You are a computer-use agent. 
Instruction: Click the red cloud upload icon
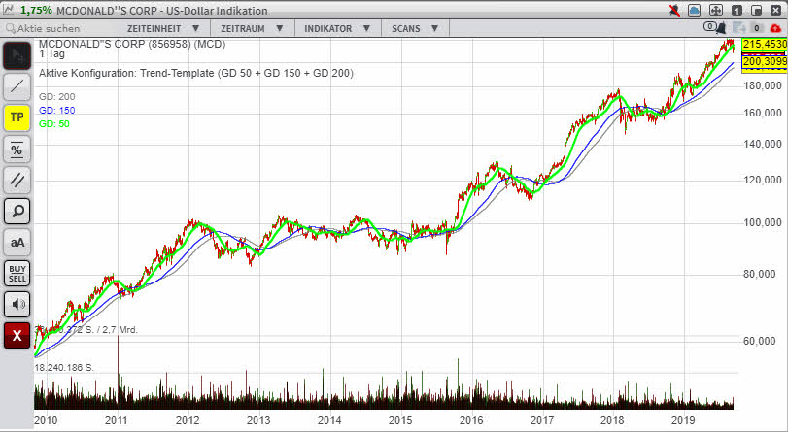tap(775, 28)
